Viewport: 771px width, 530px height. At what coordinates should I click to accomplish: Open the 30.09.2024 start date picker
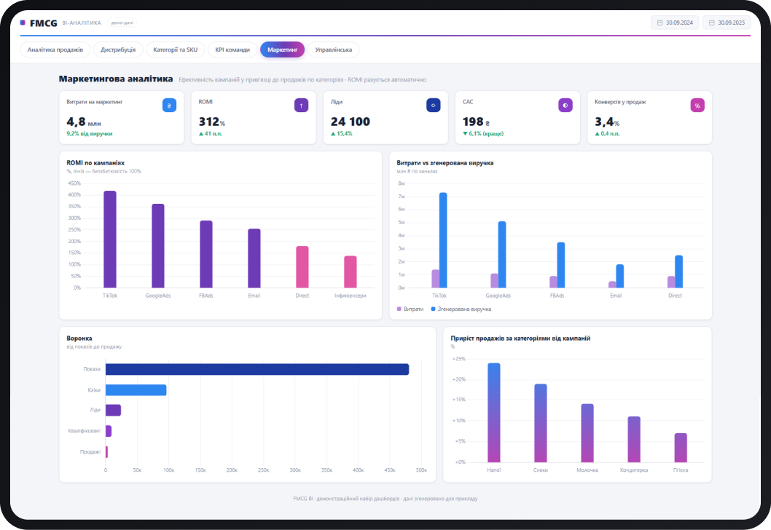pyautogui.click(x=675, y=23)
